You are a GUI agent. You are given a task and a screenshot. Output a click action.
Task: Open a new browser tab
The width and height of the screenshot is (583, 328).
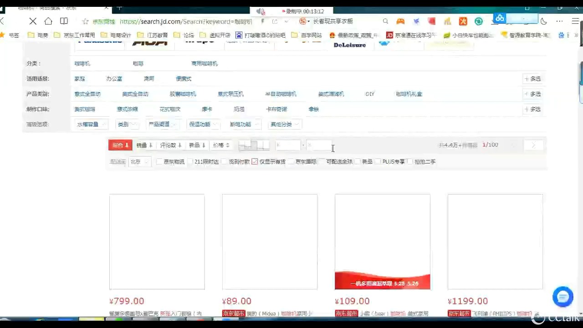pos(119,8)
